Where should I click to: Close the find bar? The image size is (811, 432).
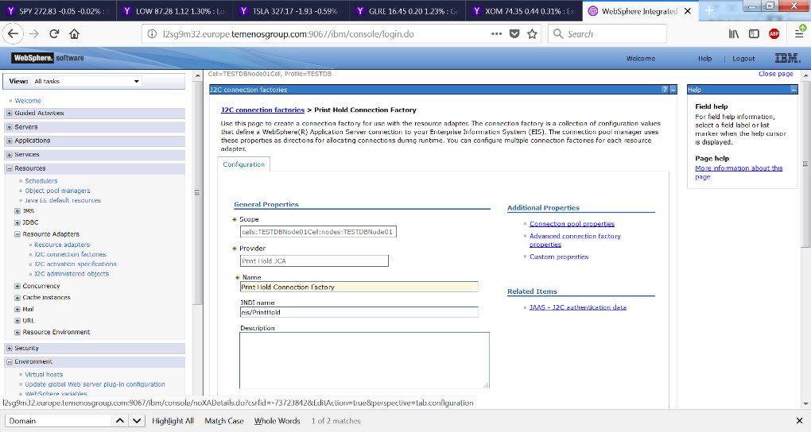pos(799,421)
